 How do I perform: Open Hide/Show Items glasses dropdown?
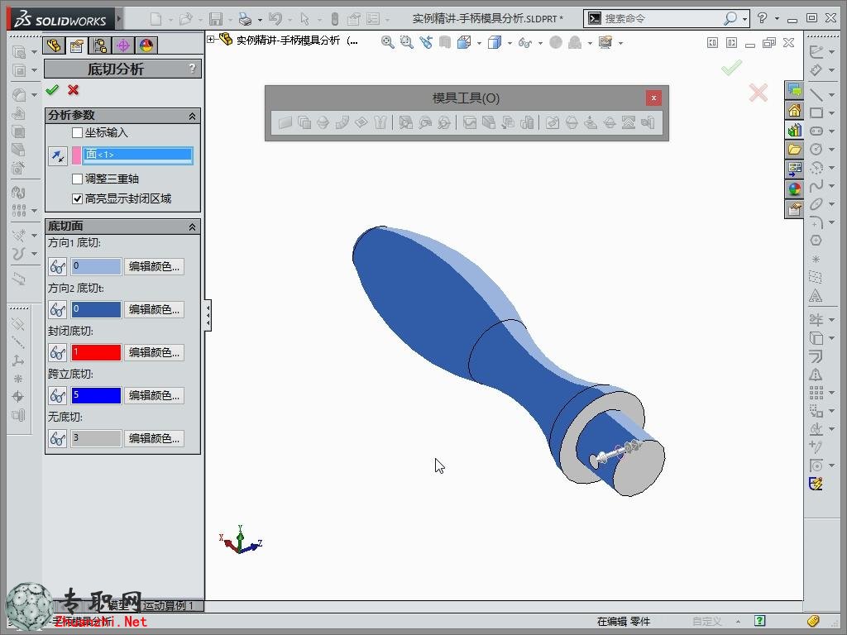tap(540, 43)
